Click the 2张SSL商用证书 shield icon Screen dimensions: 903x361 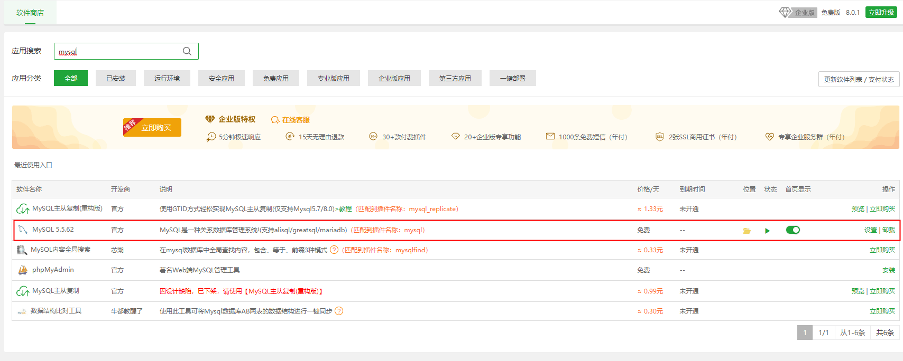659,136
